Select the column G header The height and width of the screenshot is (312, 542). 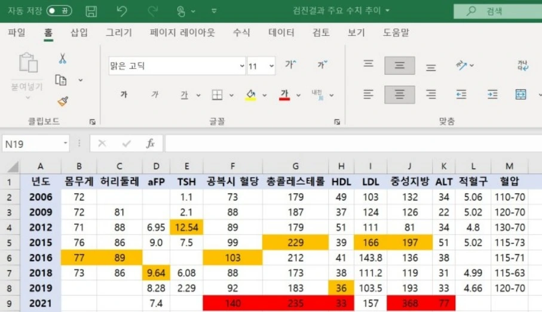tap(296, 166)
